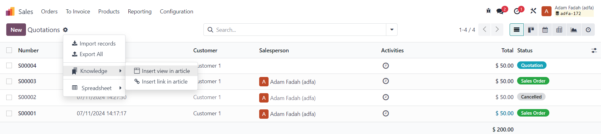Switch to Pivot table view

[x=559, y=30]
